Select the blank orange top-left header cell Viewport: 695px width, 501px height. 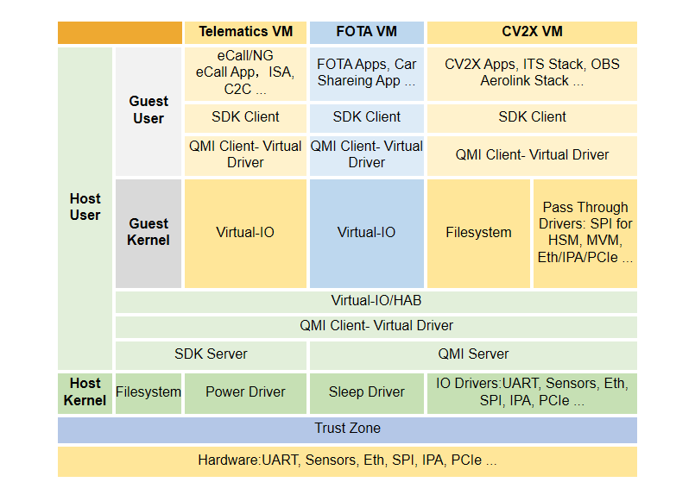coord(119,32)
